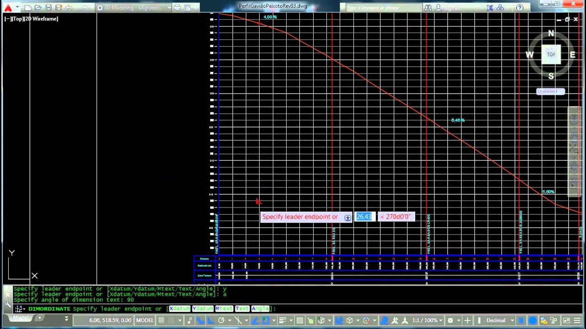Toggle Transparency display in status bar
This screenshot has height=329, width=586.
pos(300,320)
